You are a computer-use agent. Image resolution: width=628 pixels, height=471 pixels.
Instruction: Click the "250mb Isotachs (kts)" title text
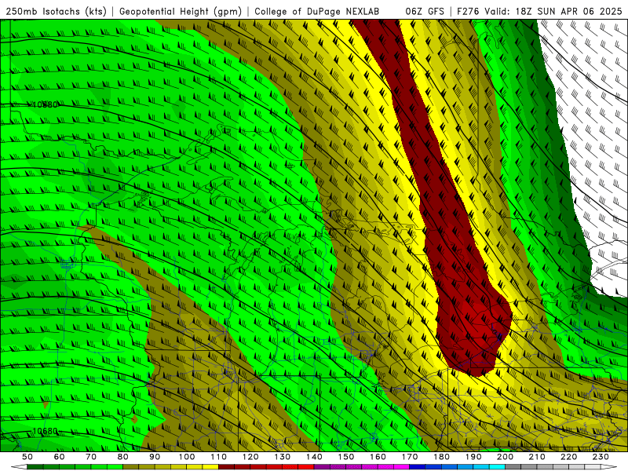point(56,12)
